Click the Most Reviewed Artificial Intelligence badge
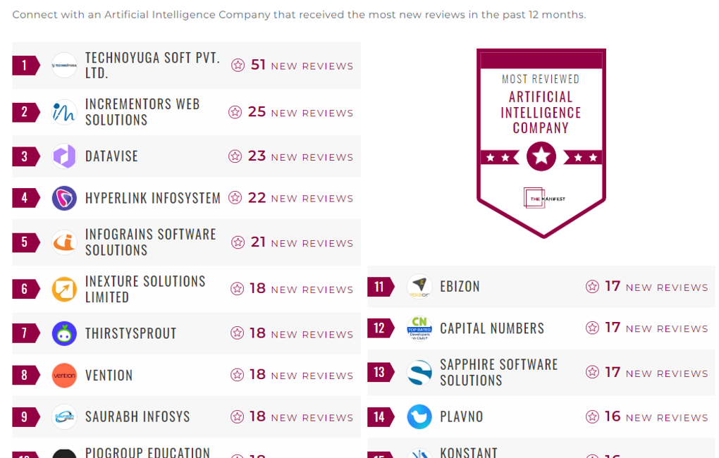The image size is (719, 458). (541, 141)
